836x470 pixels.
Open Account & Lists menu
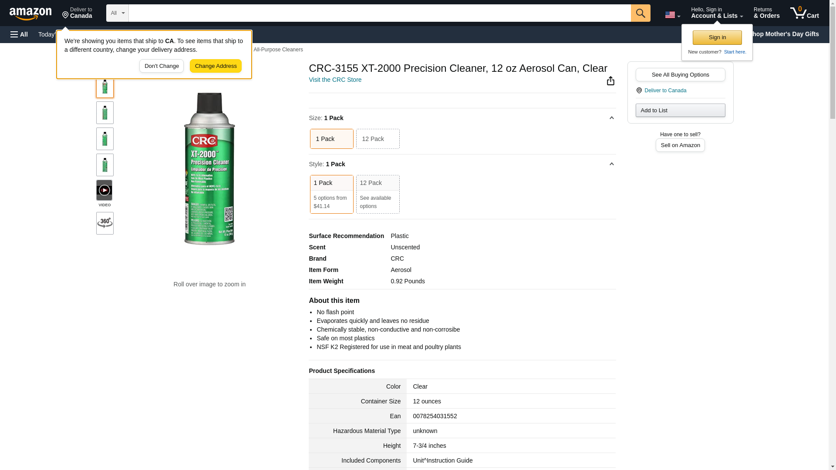point(717,13)
